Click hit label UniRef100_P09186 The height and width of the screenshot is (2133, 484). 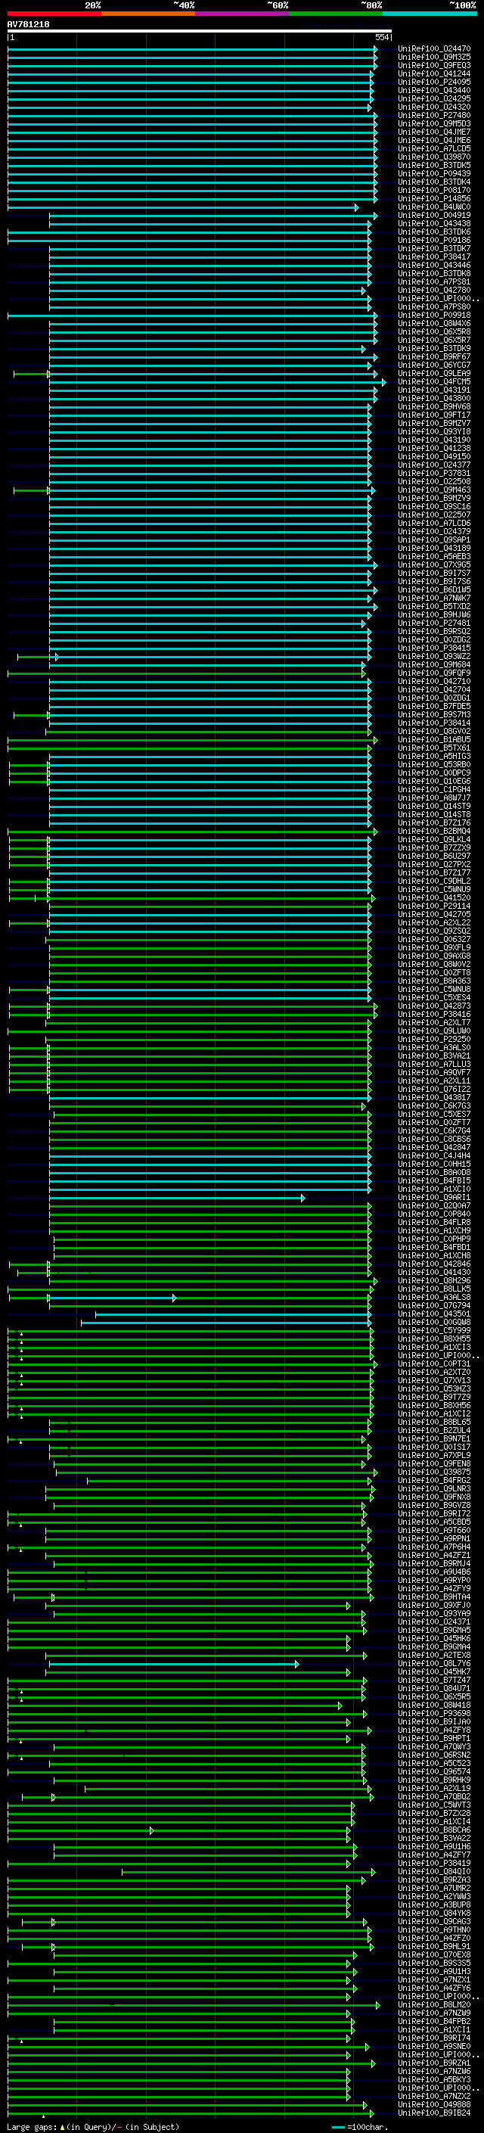[434, 240]
